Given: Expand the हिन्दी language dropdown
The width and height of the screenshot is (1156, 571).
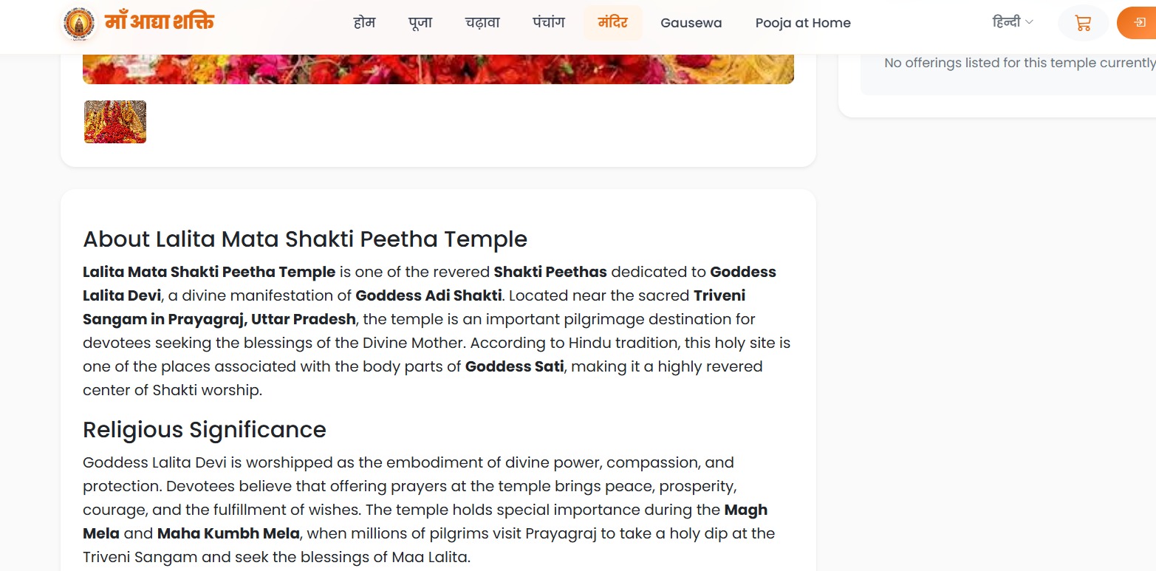Looking at the screenshot, I should tap(1013, 22).
